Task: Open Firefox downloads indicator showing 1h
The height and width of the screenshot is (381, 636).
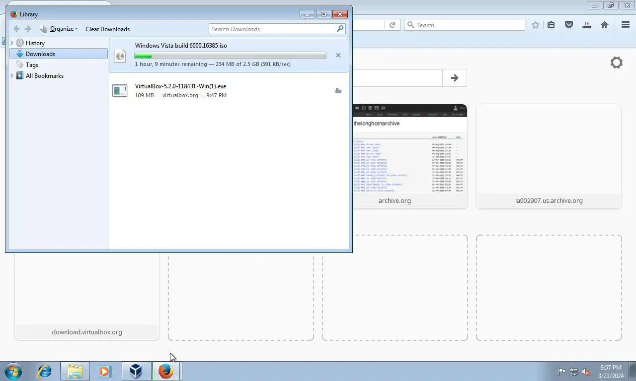Action: [587, 25]
